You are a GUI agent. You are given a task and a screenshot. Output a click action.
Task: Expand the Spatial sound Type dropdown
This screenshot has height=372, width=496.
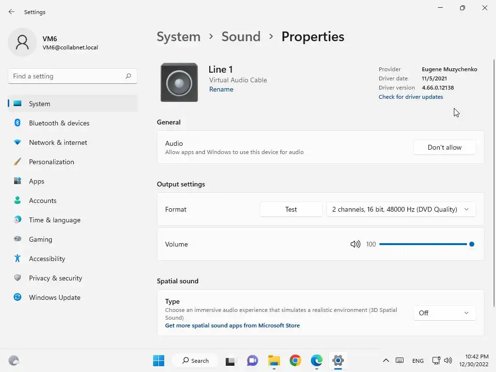(x=444, y=313)
